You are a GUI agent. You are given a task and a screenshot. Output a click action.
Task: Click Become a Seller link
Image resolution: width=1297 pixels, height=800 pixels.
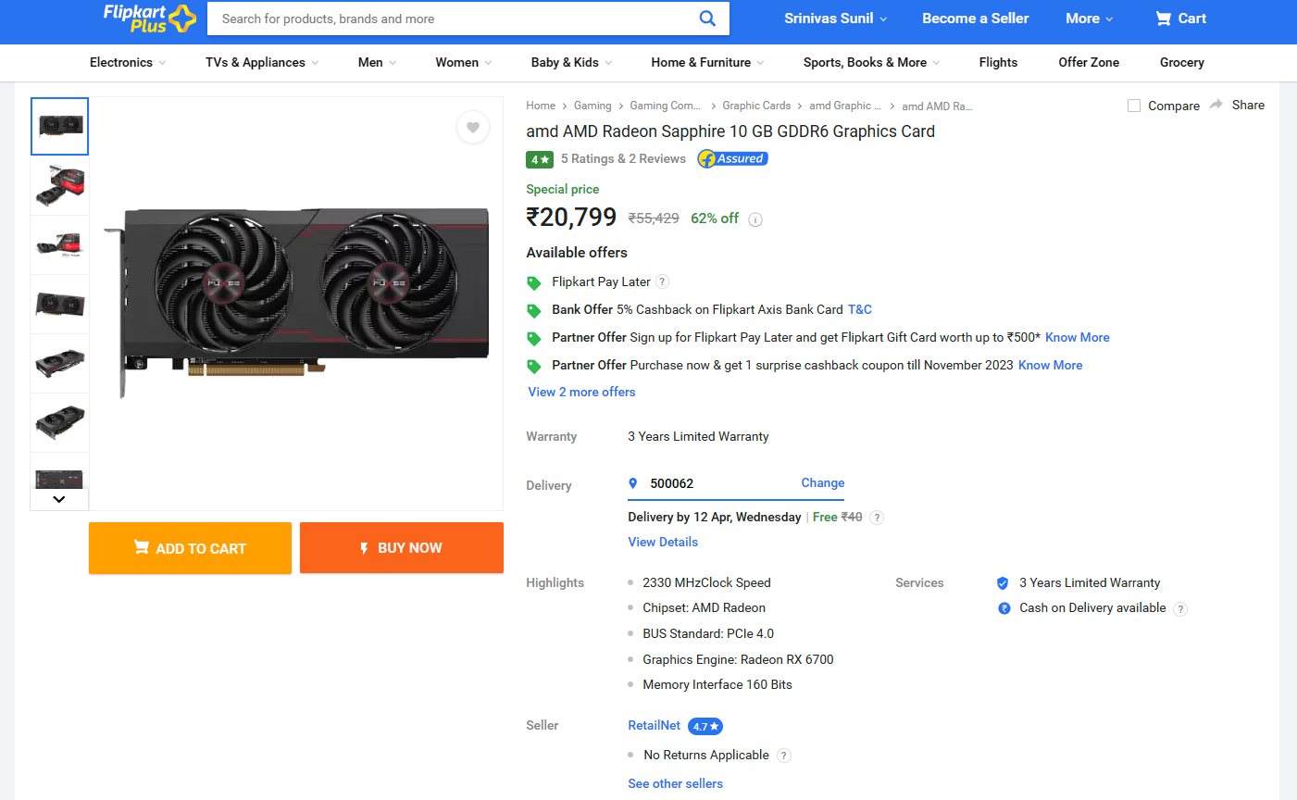[x=976, y=19]
